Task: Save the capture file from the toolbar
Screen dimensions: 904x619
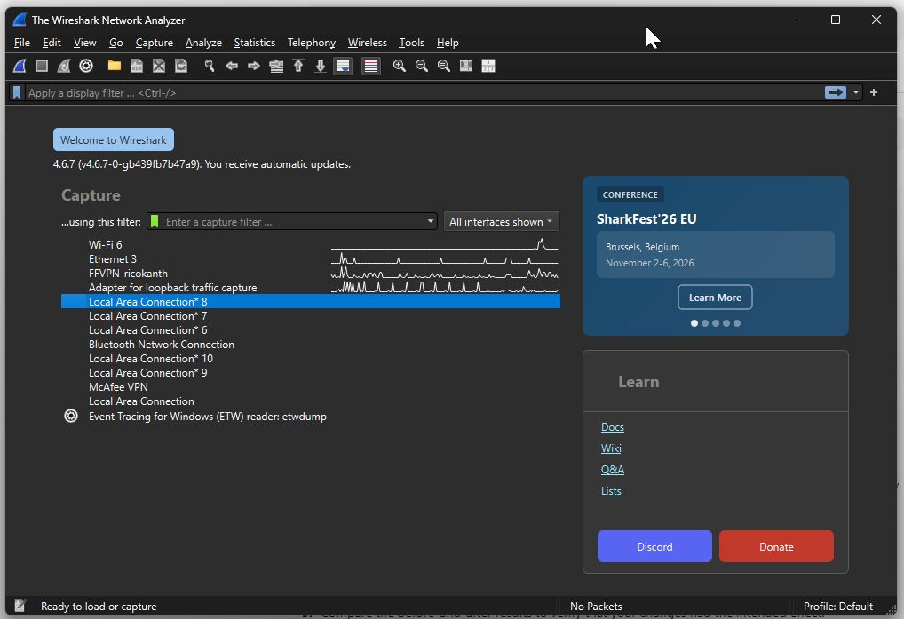Action: tap(137, 66)
